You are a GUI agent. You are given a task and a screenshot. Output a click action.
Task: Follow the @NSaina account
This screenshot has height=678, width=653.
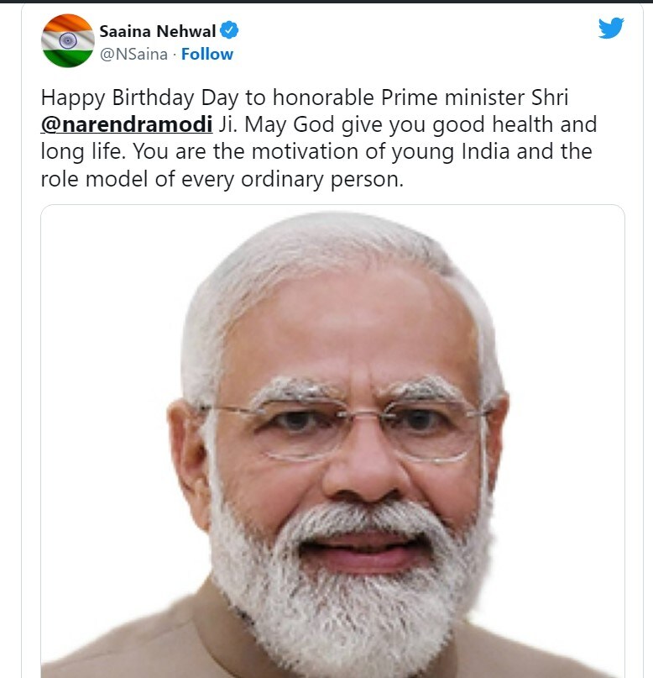(207, 55)
